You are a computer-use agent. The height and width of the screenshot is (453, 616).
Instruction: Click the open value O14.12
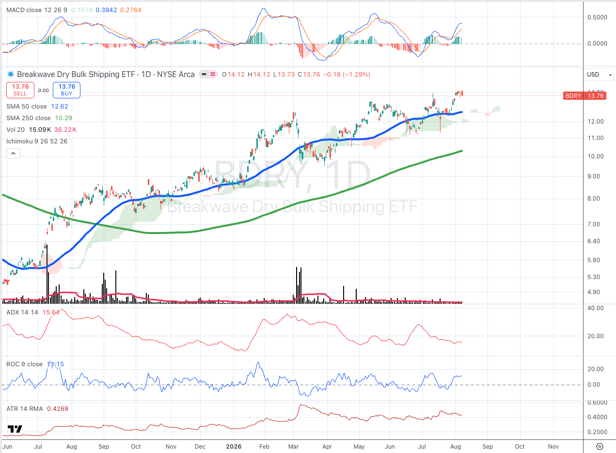click(234, 75)
